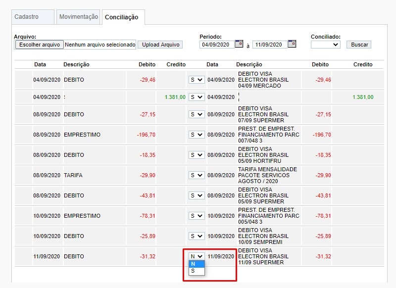Click the right Credito column header

tap(363, 64)
